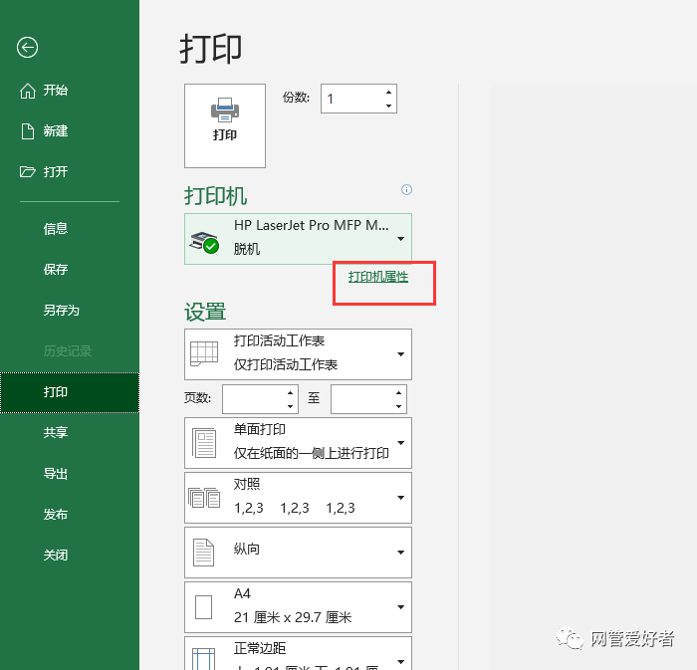Image resolution: width=697 pixels, height=670 pixels.
Task: Click the margins icon beside 正常边距
Action: coord(203,659)
